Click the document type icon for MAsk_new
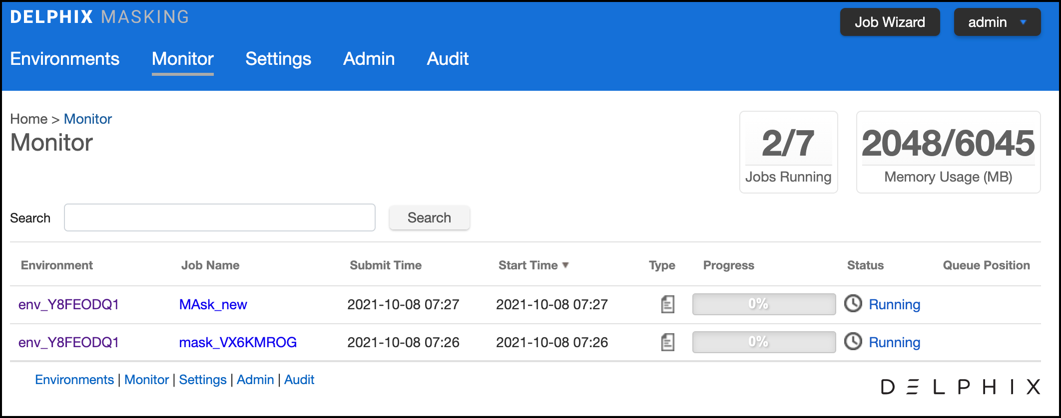 pos(667,304)
